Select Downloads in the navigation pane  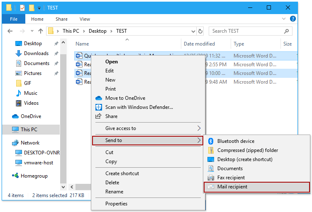36,53
